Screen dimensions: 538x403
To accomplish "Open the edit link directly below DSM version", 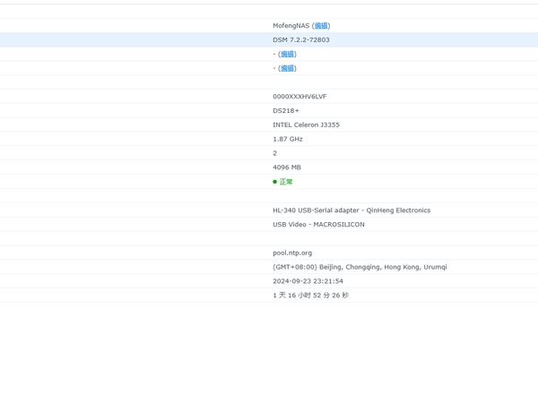I will click(x=287, y=54).
